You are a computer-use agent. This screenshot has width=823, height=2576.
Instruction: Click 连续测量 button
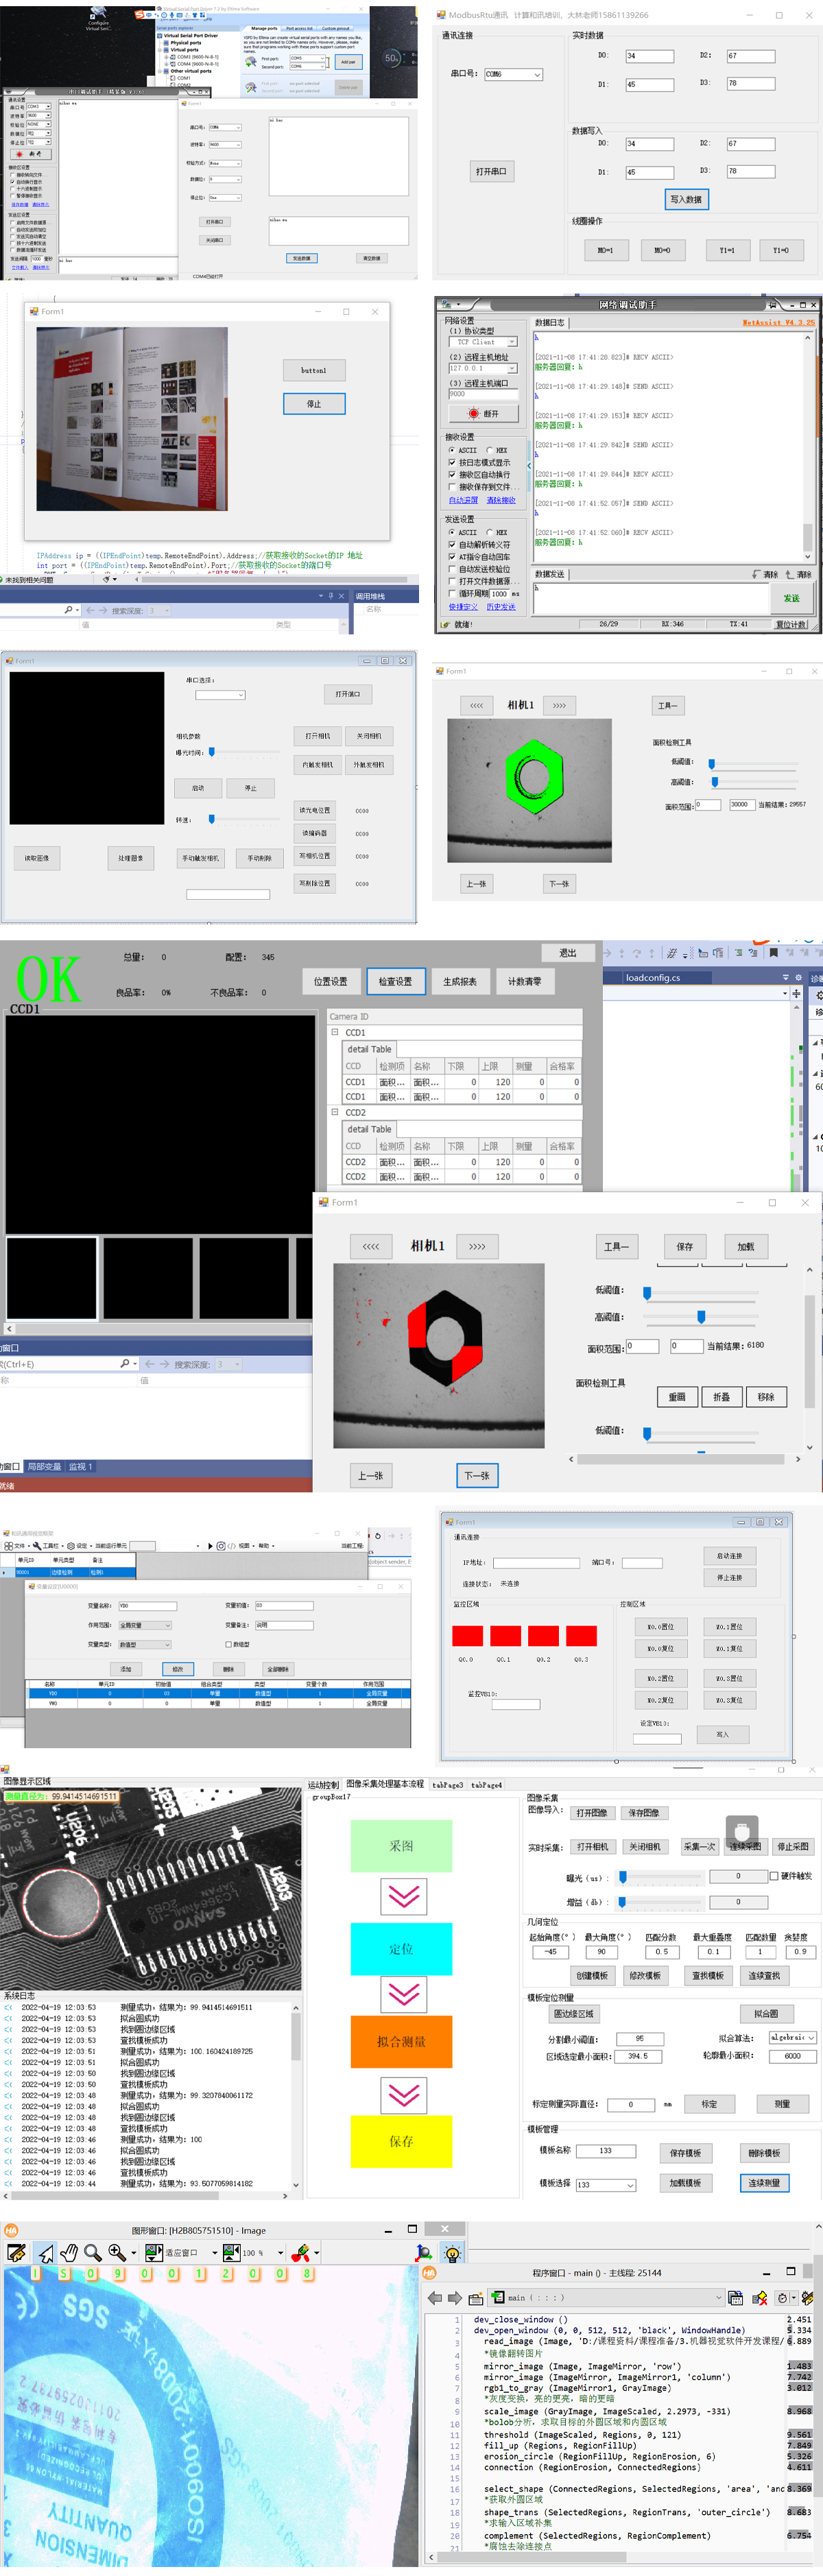tap(765, 2182)
